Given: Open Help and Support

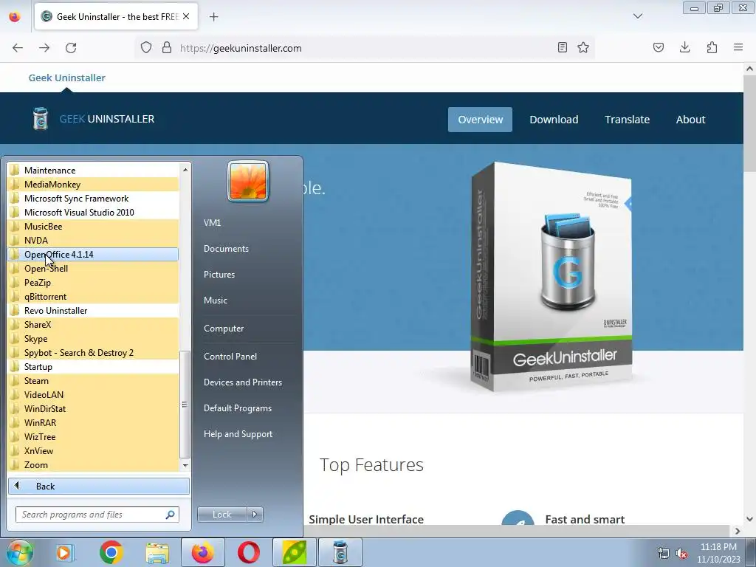Looking at the screenshot, I should (x=238, y=434).
